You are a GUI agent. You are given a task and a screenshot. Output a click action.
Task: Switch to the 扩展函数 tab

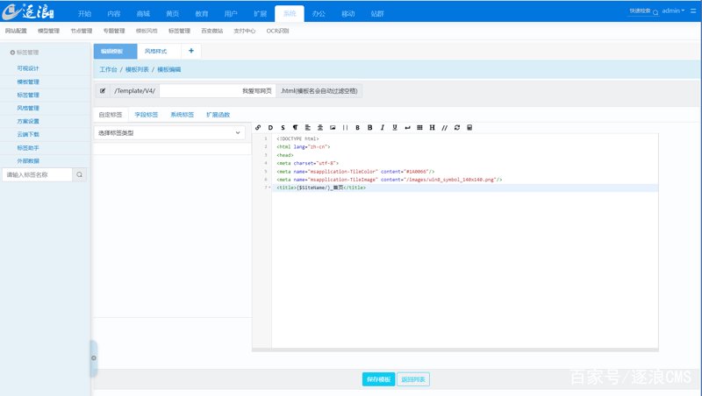pos(218,115)
